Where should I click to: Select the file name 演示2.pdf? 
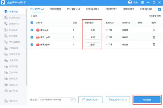click(45, 45)
